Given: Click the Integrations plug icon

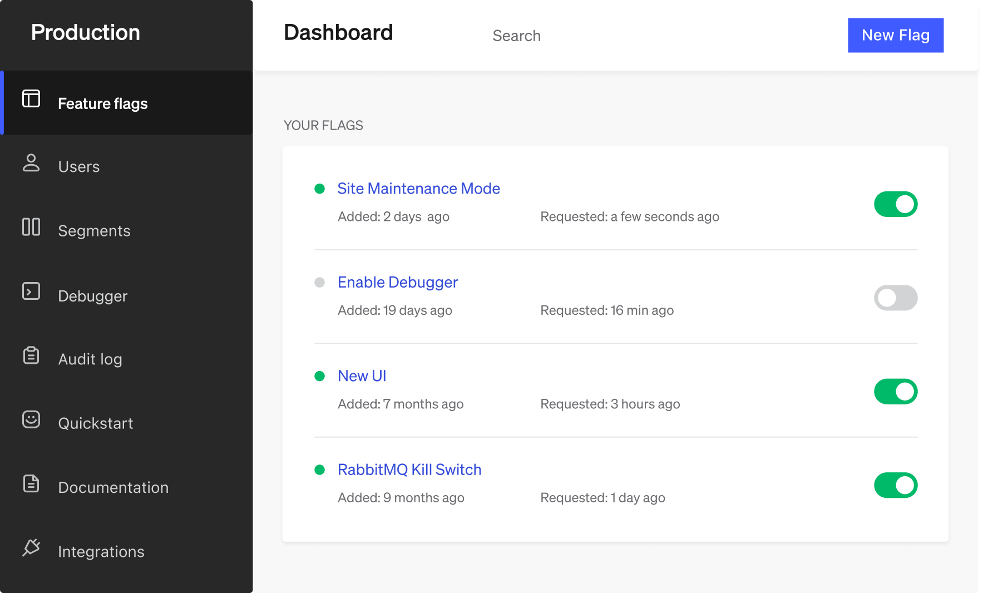Looking at the screenshot, I should (x=31, y=547).
